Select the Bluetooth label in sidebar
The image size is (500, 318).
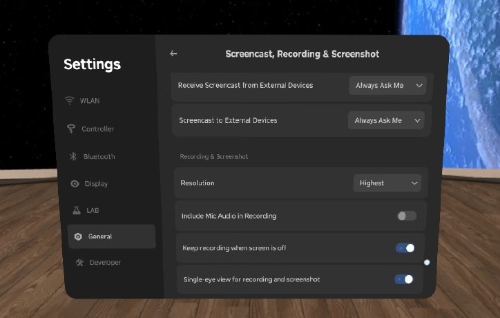99,157
